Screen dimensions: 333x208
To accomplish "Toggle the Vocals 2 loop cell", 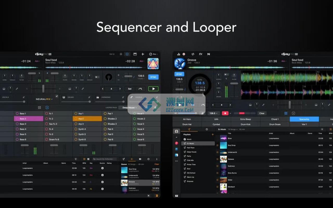I will point(146,119).
